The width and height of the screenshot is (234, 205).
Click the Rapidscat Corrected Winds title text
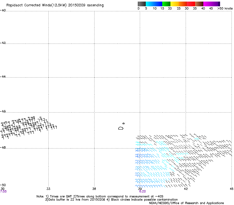coord(55,5)
